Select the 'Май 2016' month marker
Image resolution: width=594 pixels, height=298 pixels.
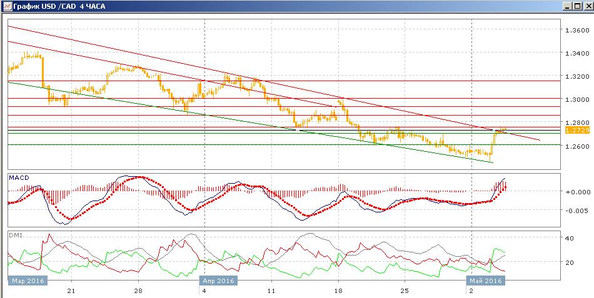(x=486, y=281)
